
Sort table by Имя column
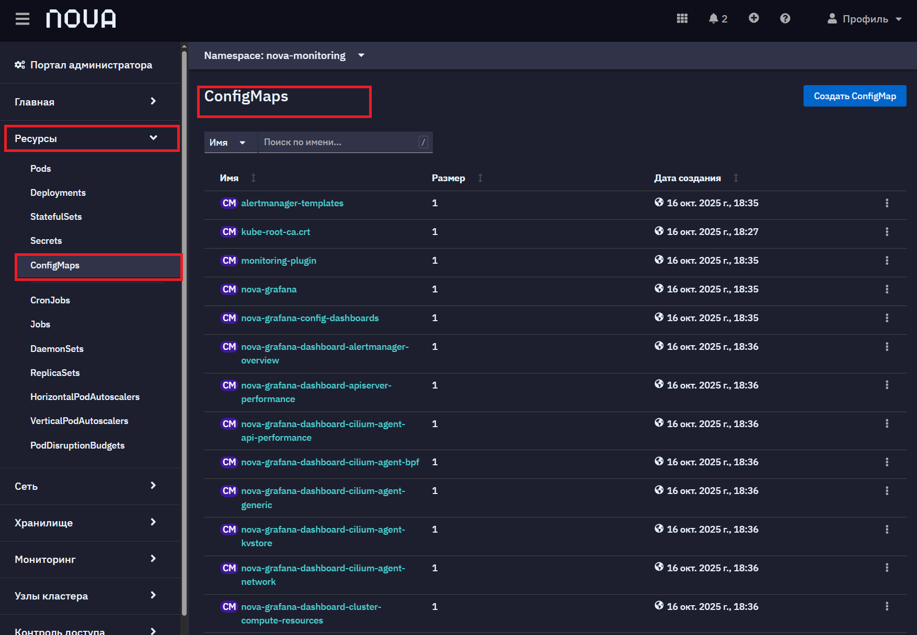238,178
